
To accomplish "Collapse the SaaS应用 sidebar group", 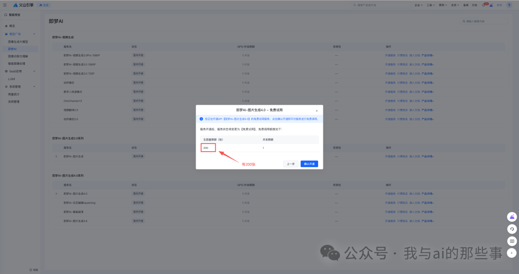I will tap(34, 71).
